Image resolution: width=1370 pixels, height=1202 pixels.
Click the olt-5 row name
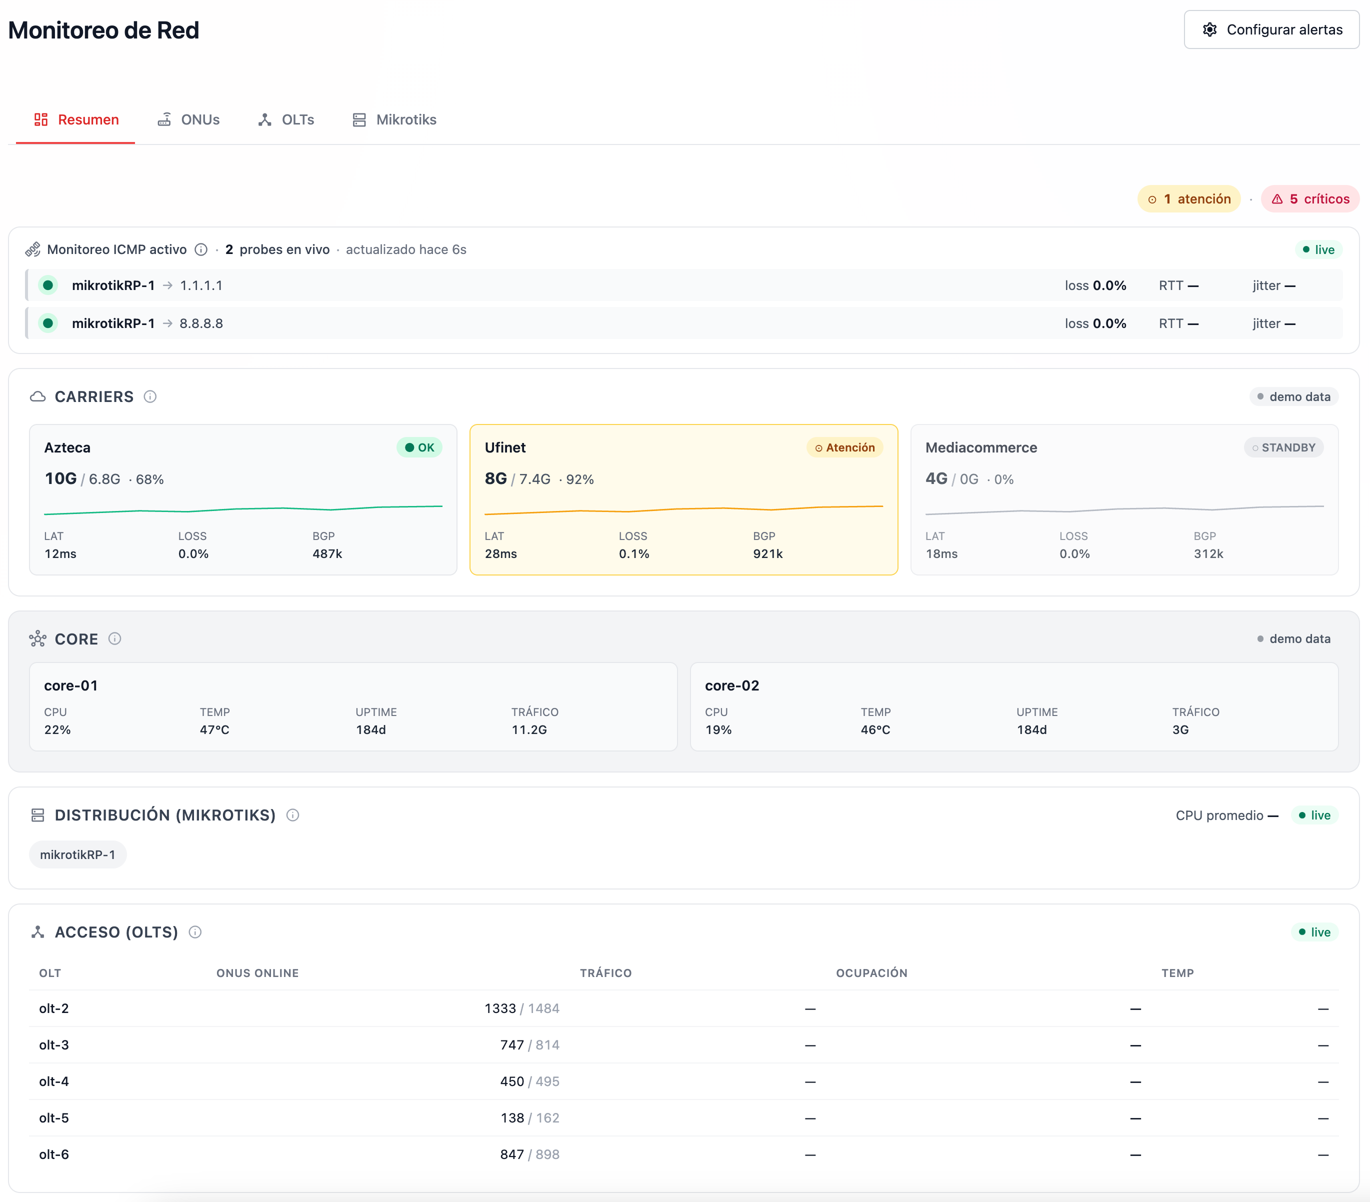coord(53,1117)
